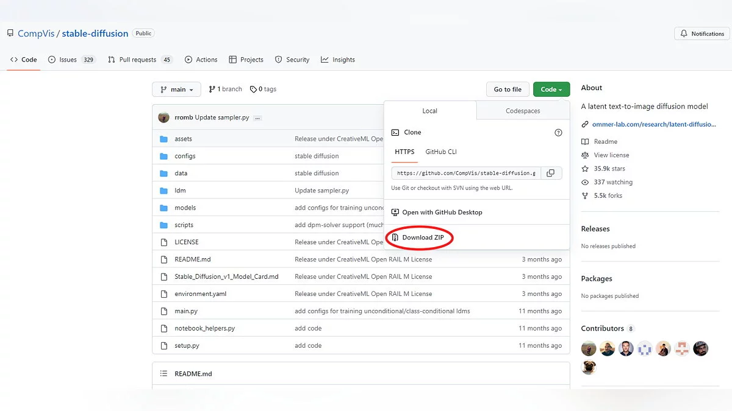Select the GitHub CLI clone option

pos(441,152)
